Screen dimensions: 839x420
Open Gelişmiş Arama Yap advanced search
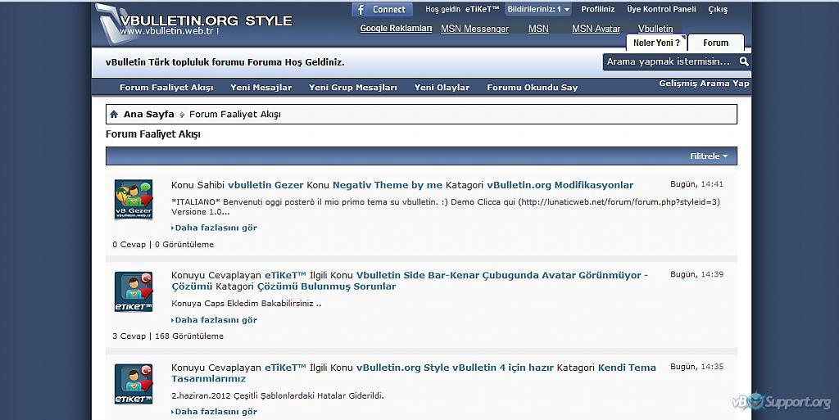pos(704,84)
